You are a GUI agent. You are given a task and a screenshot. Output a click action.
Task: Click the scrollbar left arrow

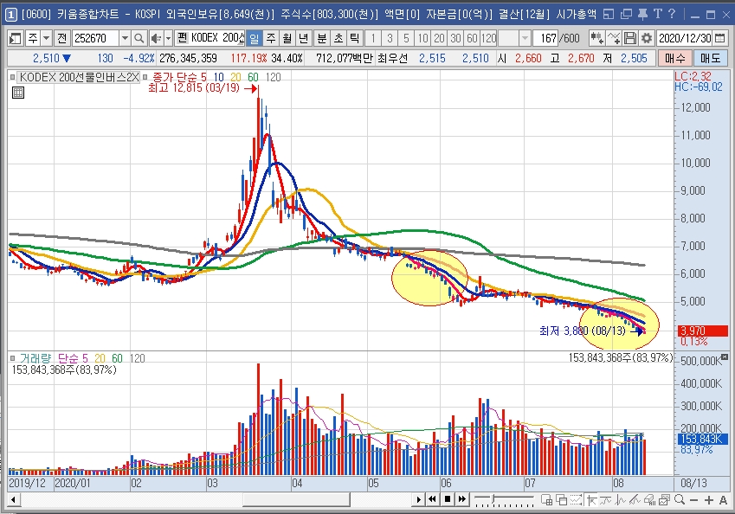point(14,500)
